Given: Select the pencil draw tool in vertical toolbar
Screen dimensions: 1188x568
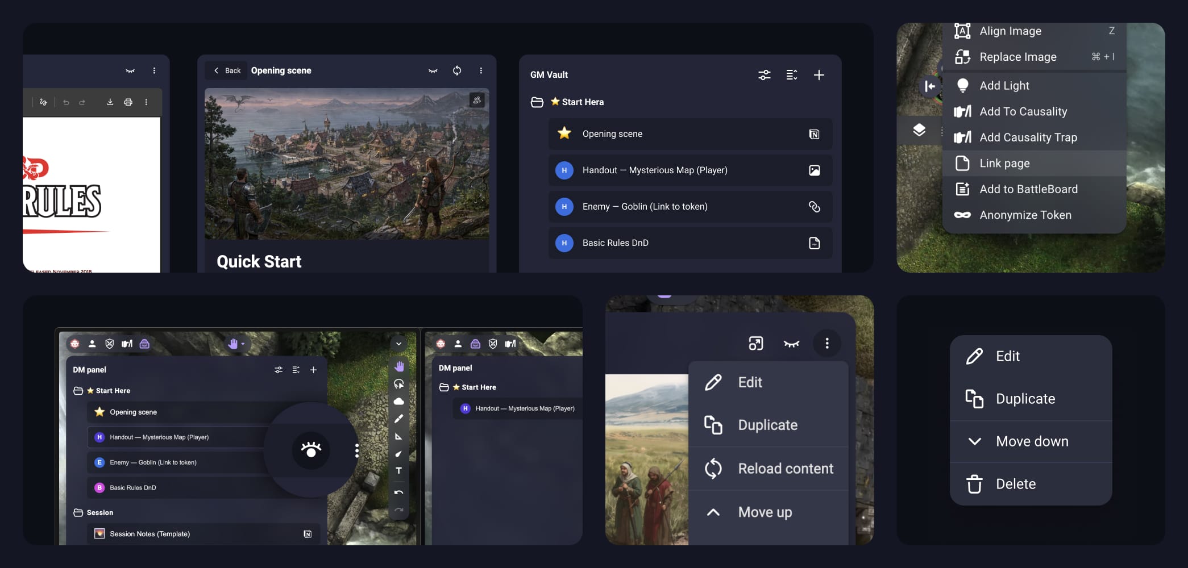Looking at the screenshot, I should (399, 419).
